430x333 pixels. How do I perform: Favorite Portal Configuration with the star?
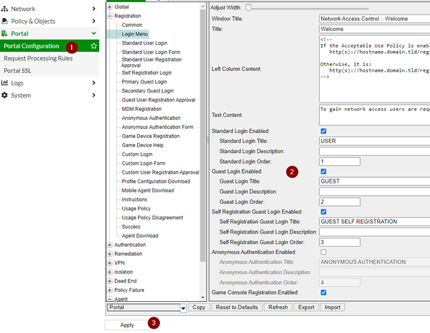coord(94,46)
